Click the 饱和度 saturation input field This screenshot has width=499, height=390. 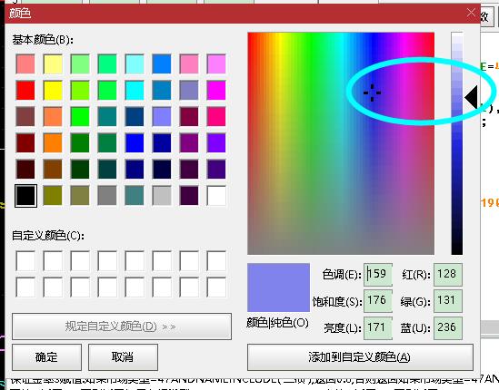pos(378,300)
